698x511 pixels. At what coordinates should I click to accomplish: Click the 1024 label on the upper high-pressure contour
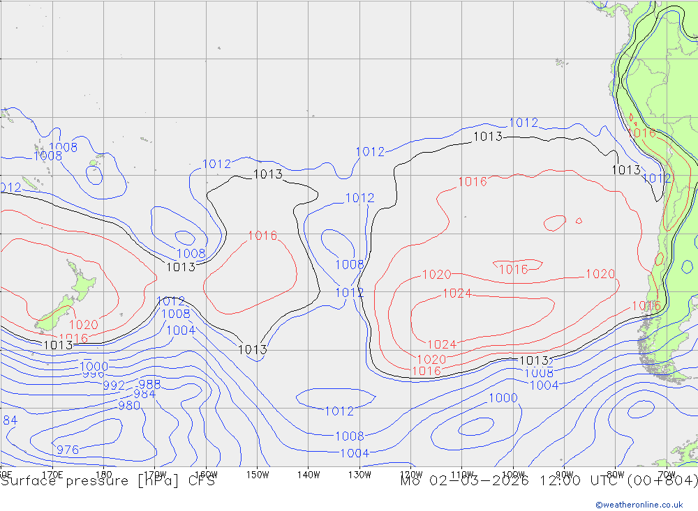(x=457, y=293)
